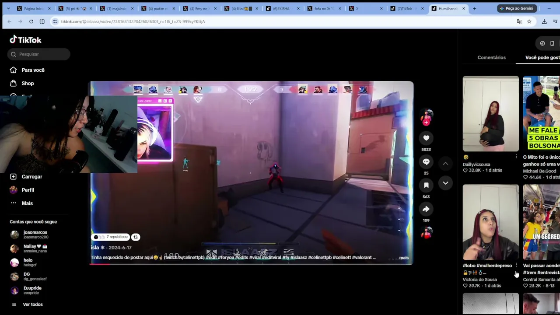Seek using the video progress bar
Image resolution: width=560 pixels, height=315 pixels.
click(252, 264)
